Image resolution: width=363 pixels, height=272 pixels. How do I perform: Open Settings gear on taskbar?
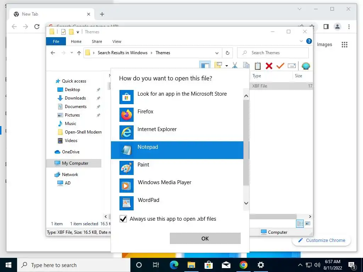point(261,265)
